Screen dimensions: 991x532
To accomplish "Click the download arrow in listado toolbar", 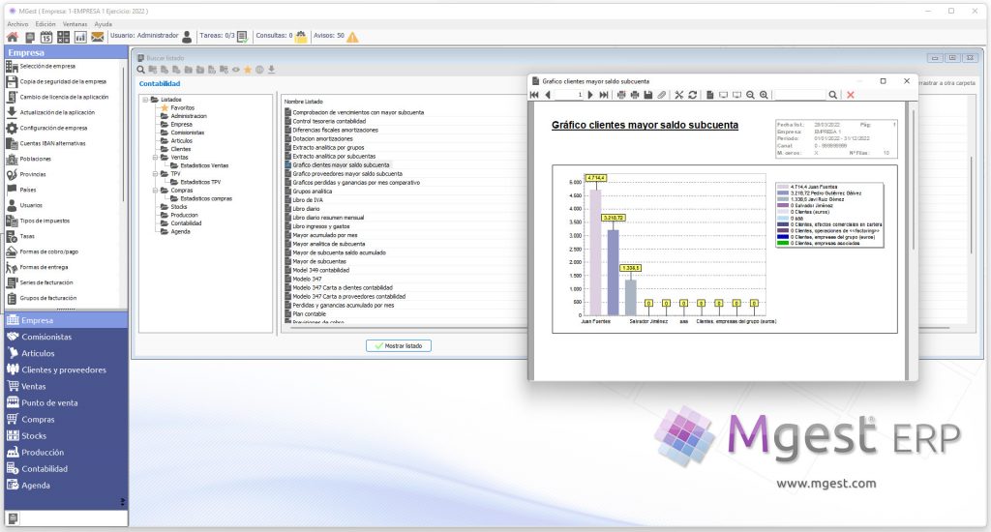I will tap(271, 70).
